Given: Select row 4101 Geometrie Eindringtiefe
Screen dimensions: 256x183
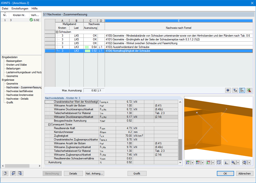Looking at the screenshot, I should 148,39.
